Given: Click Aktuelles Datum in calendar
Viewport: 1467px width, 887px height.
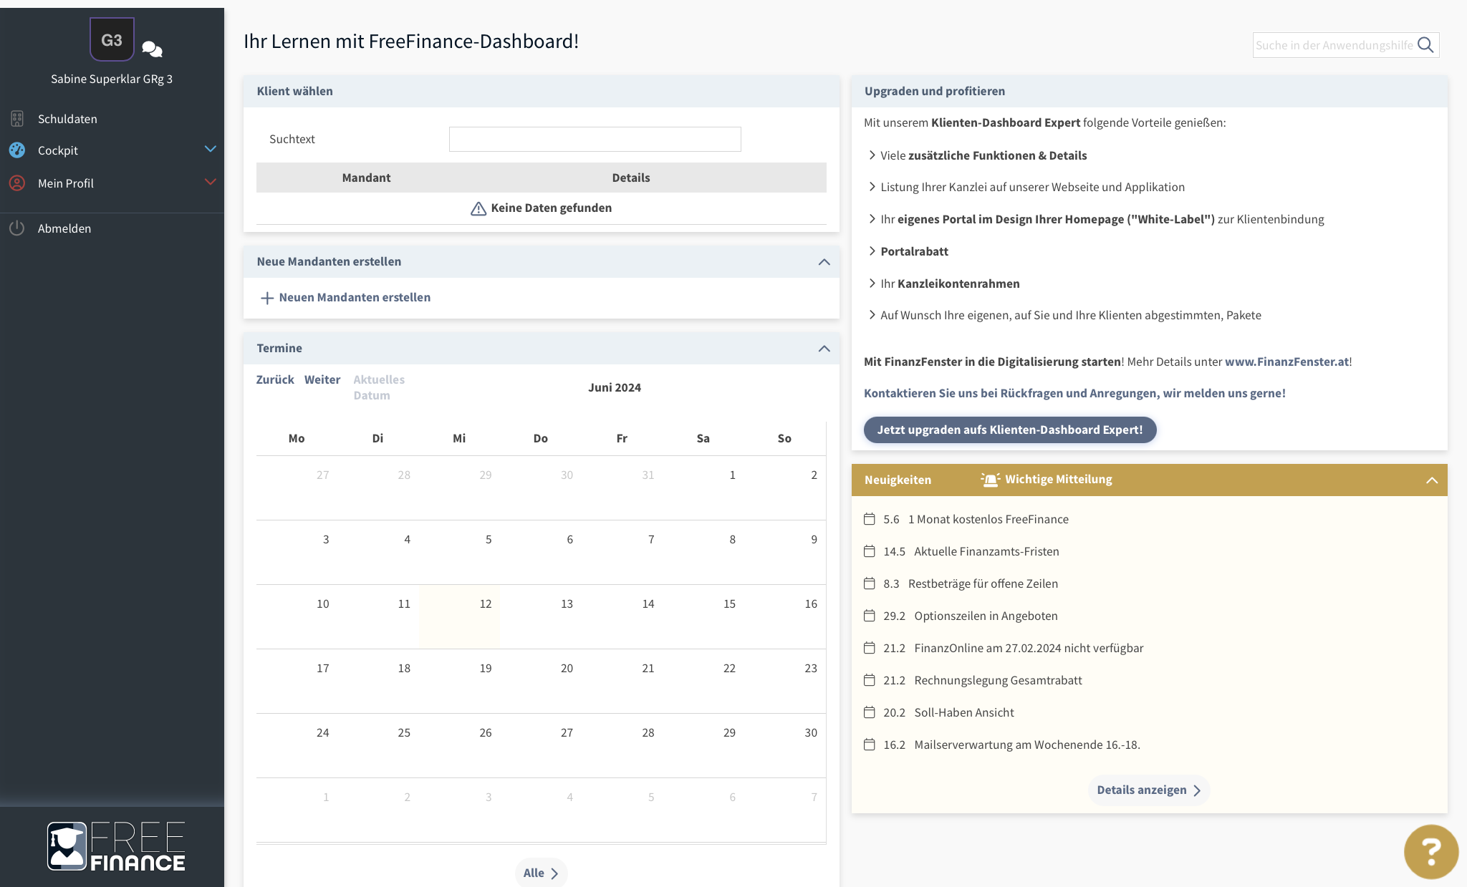Looking at the screenshot, I should (x=379, y=387).
